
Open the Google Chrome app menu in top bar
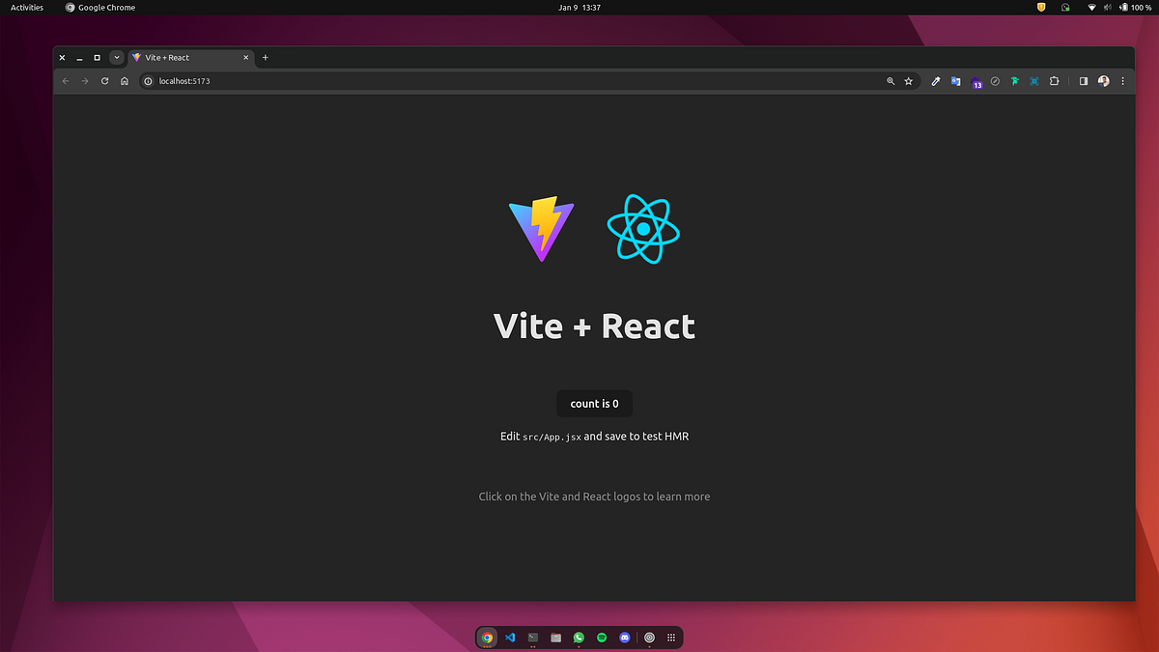click(x=100, y=7)
